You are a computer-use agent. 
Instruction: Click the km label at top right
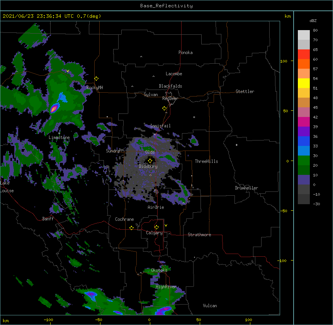pyautogui.click(x=288, y=16)
